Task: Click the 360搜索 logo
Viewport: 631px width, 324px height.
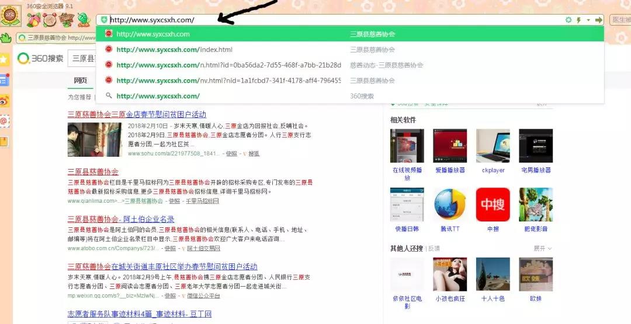Action: (41, 58)
